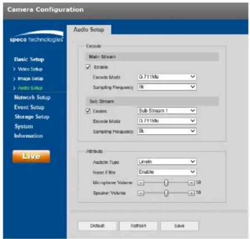Click the chevron icon beside Audio Setup
Viewport: 250px width, 239px height.
pyautogui.click(x=14, y=88)
